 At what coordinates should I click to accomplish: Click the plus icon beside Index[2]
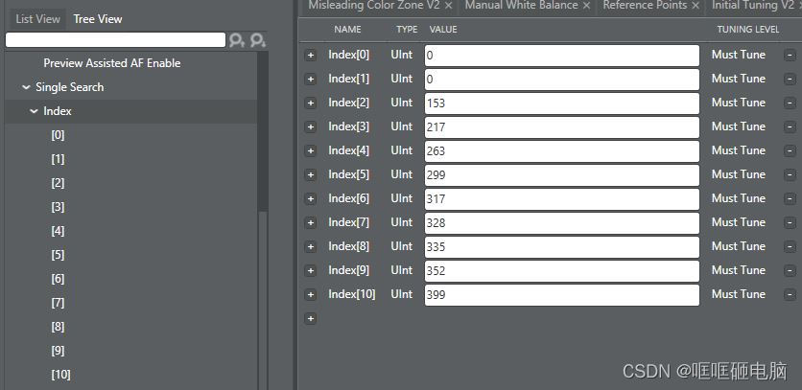pyautogui.click(x=310, y=103)
